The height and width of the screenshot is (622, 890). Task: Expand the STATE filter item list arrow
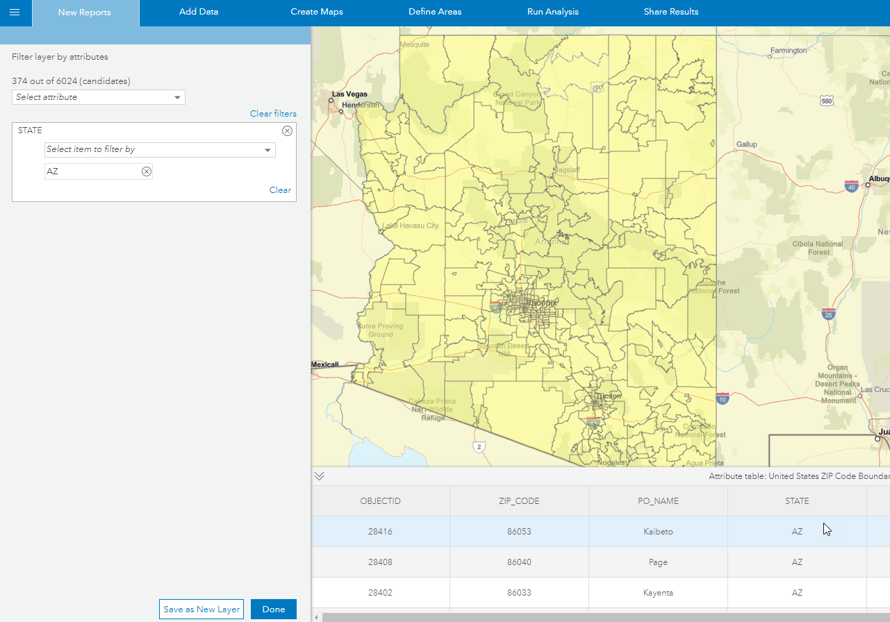[x=267, y=149]
